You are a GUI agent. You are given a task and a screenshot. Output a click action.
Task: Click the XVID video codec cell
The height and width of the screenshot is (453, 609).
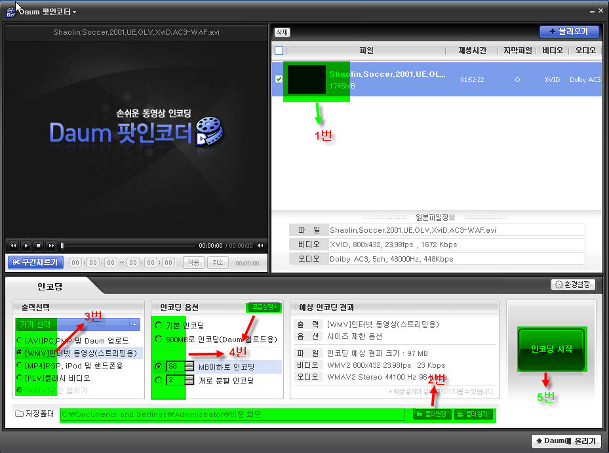(552, 79)
